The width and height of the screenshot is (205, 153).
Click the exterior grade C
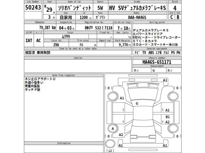pyautogui.click(x=172, y=17)
